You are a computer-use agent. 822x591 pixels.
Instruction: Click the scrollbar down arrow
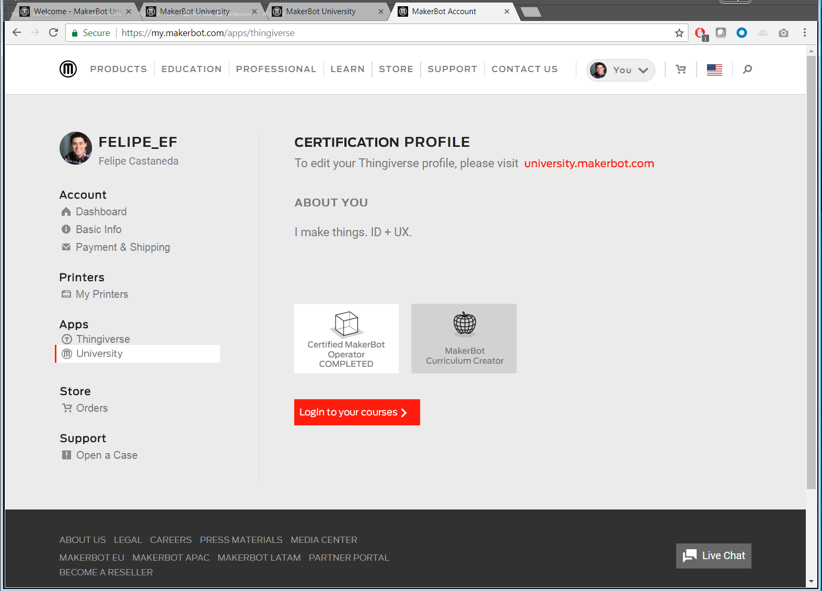point(811,582)
